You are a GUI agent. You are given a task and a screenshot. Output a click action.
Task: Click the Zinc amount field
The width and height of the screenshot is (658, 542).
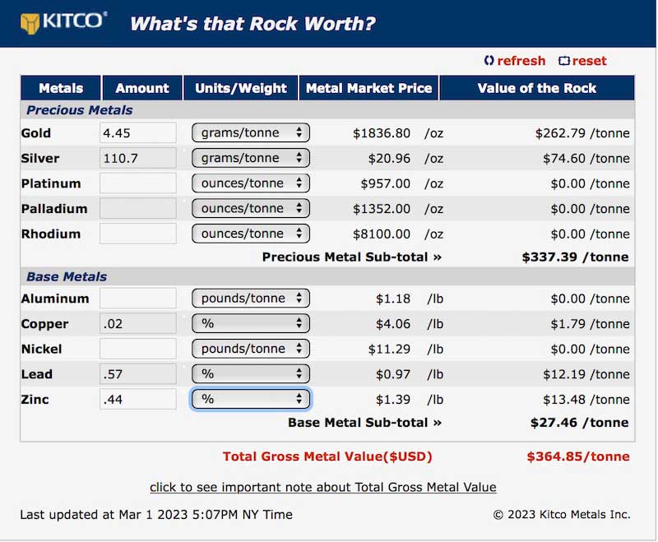tap(138, 399)
